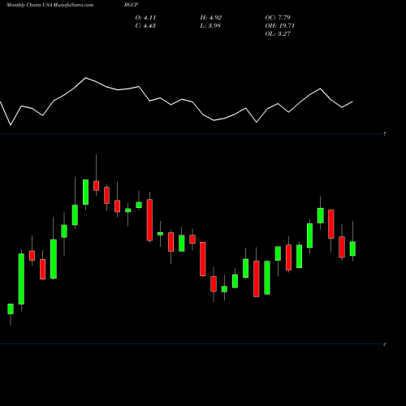This screenshot has height=406, width=406.
Task: Select the low value 'L: 3.98'
Action: [210, 26]
